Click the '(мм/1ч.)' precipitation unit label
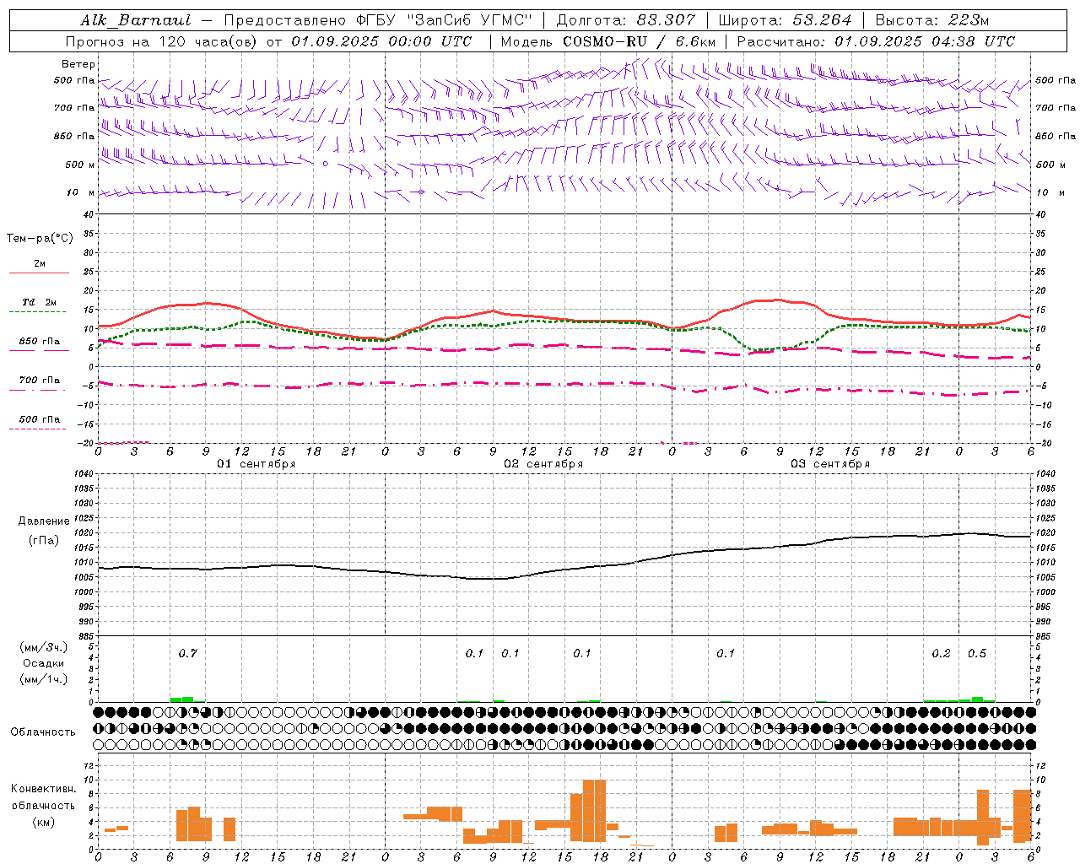This screenshot has height=864, width=1080. pyautogui.click(x=43, y=680)
